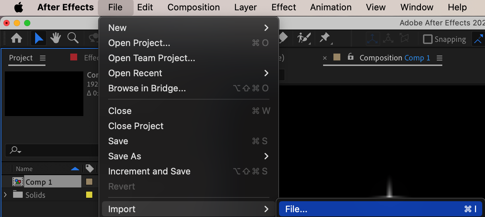Screen dimensions: 485x217
Task: Choose the World Axis mode icon
Action: point(388,39)
